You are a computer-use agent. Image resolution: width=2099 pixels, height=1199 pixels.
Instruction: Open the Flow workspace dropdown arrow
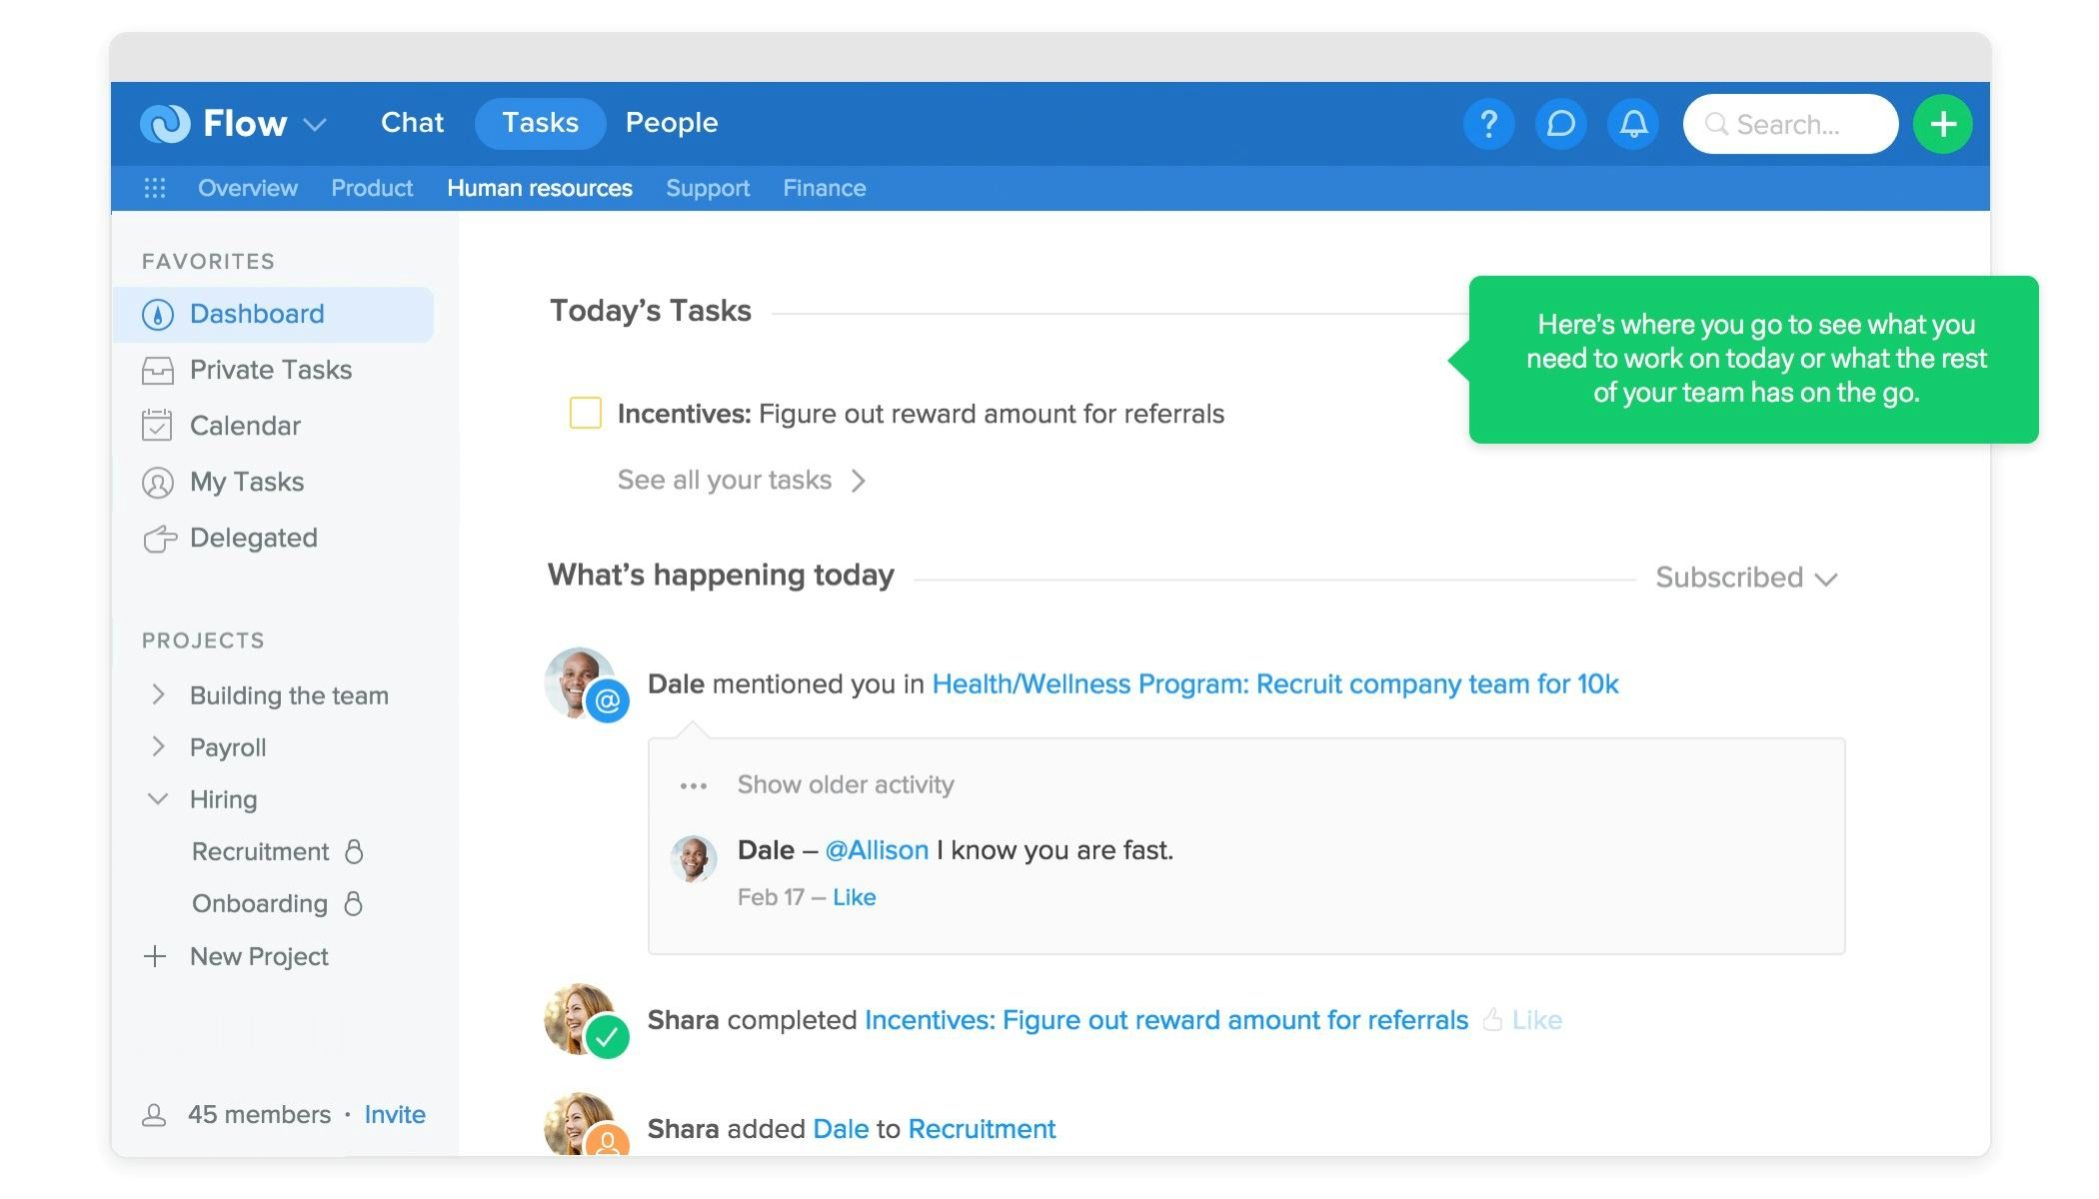315,125
